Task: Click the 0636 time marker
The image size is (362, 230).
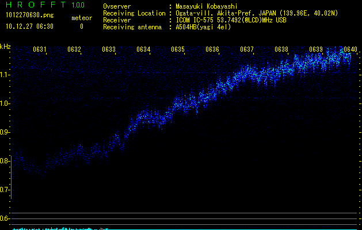Action: tap(212, 49)
